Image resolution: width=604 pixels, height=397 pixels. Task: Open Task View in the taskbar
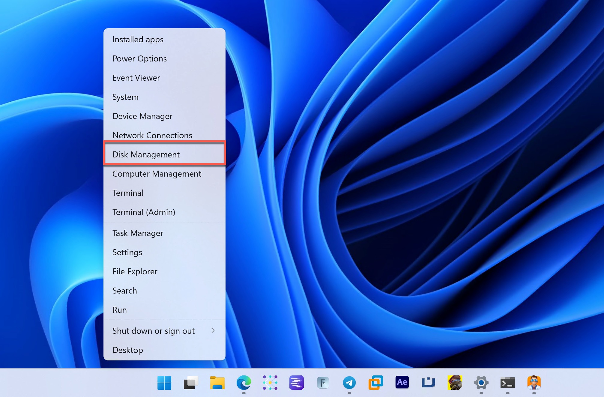pyautogui.click(x=191, y=383)
